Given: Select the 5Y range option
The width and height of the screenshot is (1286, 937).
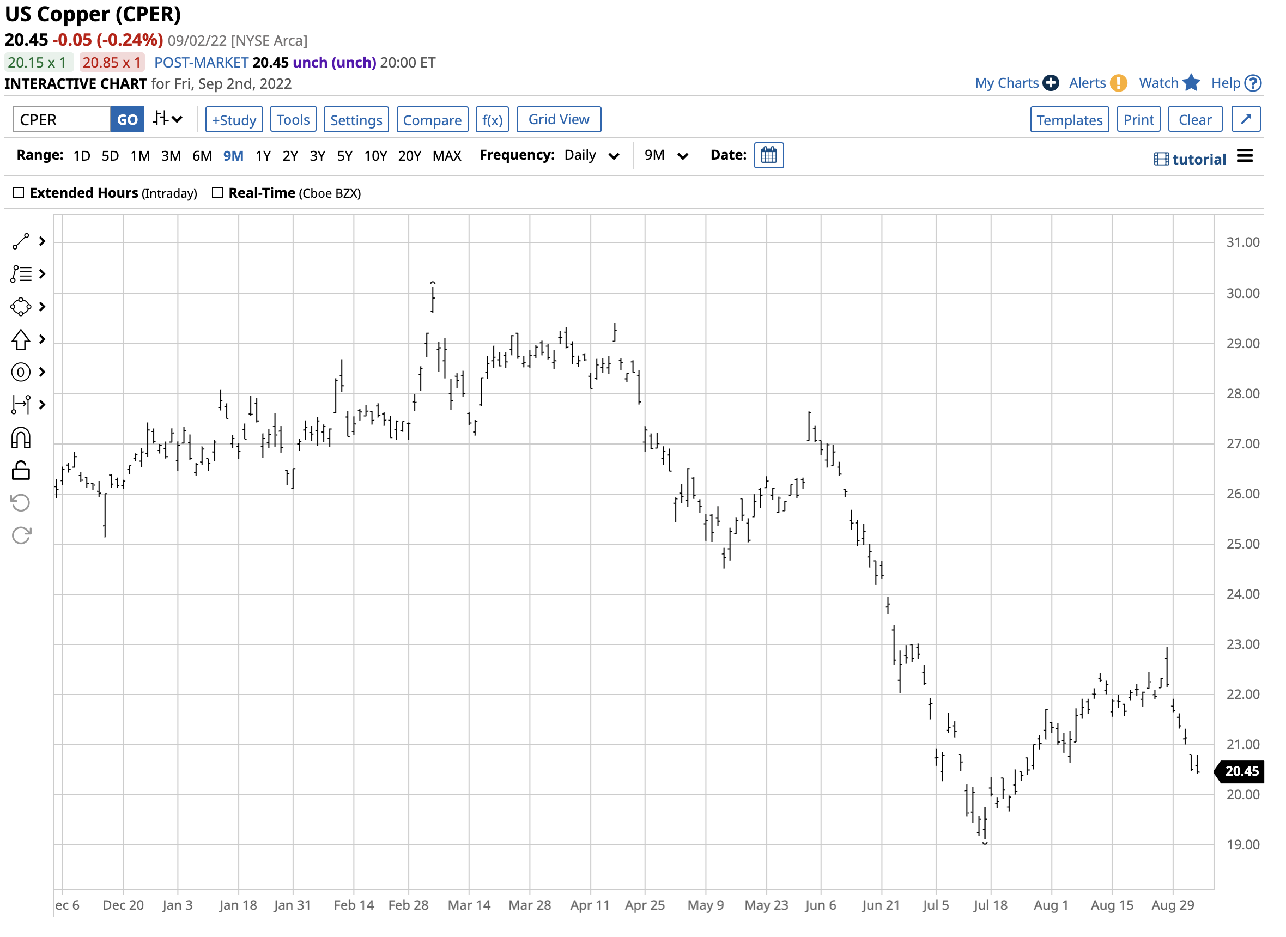Looking at the screenshot, I should (x=345, y=156).
